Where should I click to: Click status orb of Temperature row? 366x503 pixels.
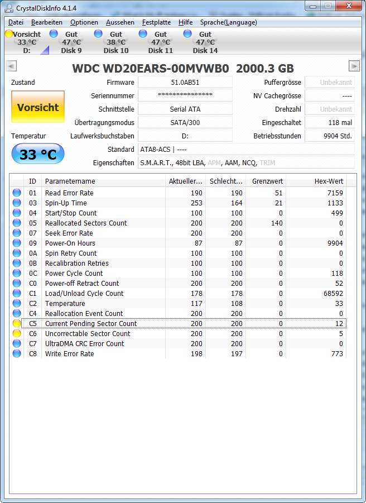pos(17,303)
